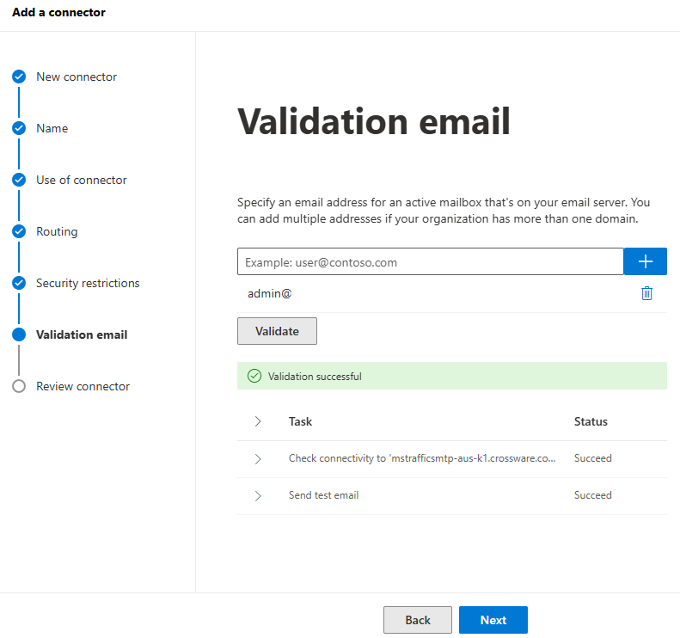The image size is (680, 638).
Task: Click the New connector step checkmark icon
Action: coord(19,77)
